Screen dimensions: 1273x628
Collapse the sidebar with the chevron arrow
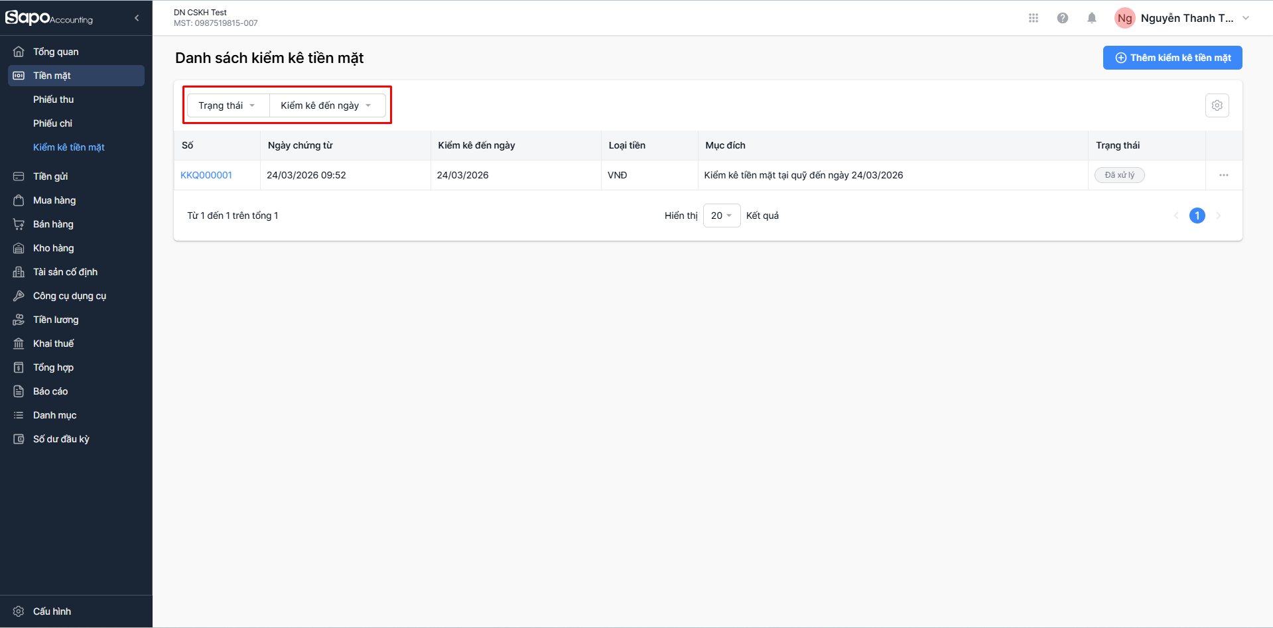(137, 18)
